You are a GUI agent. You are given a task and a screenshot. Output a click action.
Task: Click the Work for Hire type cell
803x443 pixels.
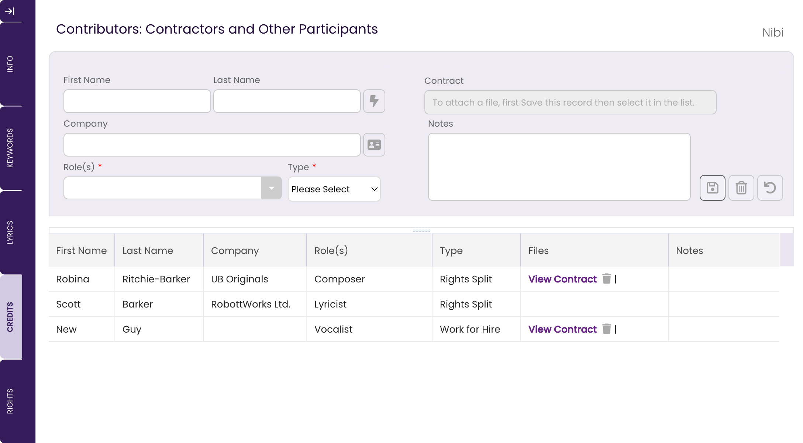[476, 329]
